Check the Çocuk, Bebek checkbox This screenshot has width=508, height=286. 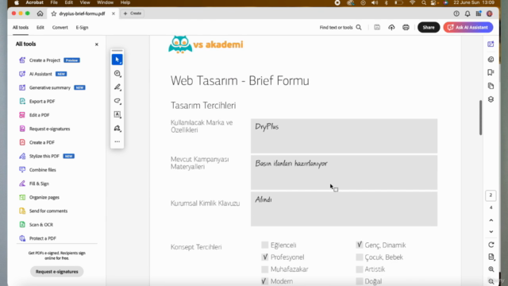tap(359, 257)
